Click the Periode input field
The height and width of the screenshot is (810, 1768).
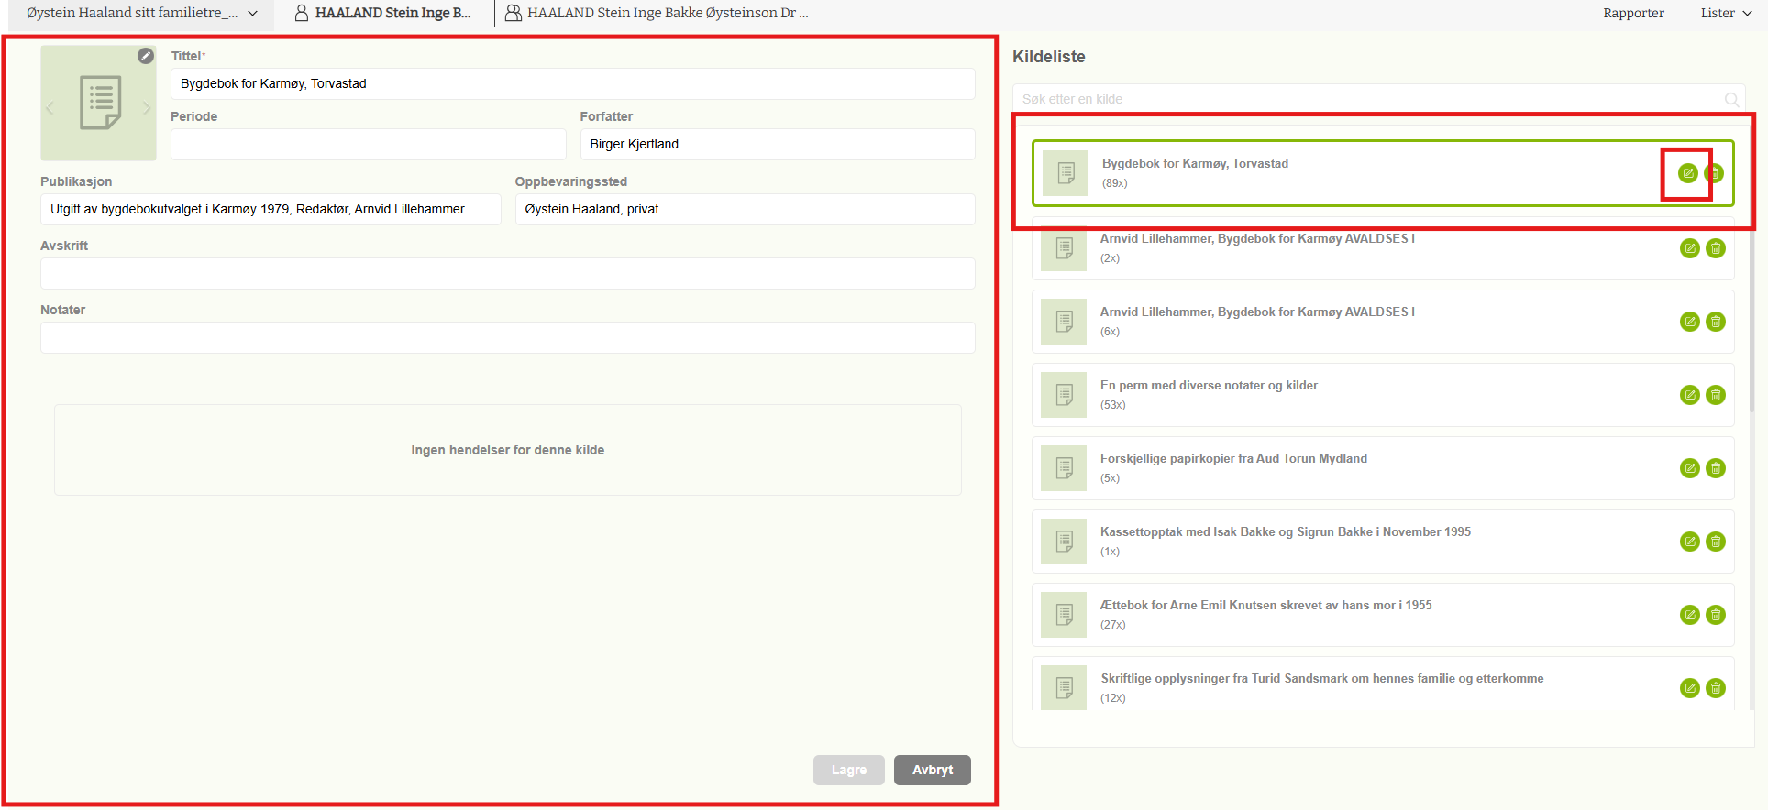pos(368,144)
